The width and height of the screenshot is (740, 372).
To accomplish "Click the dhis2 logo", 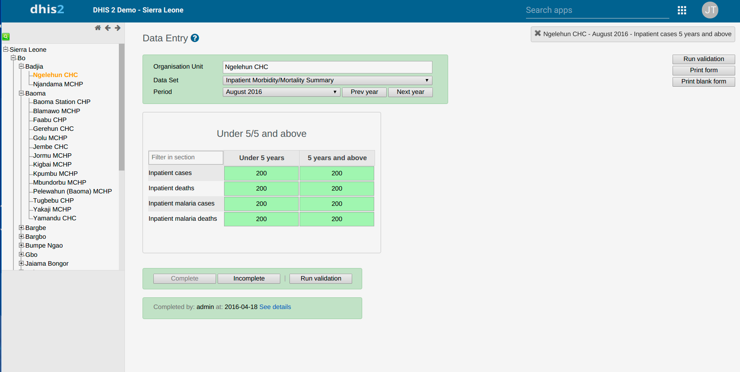I will [x=47, y=10].
